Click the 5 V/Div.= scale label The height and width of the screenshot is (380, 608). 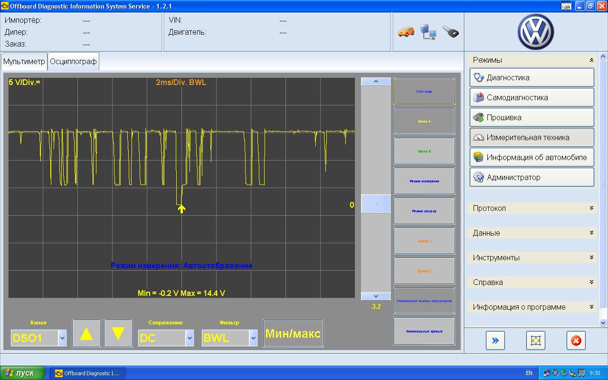click(x=25, y=82)
